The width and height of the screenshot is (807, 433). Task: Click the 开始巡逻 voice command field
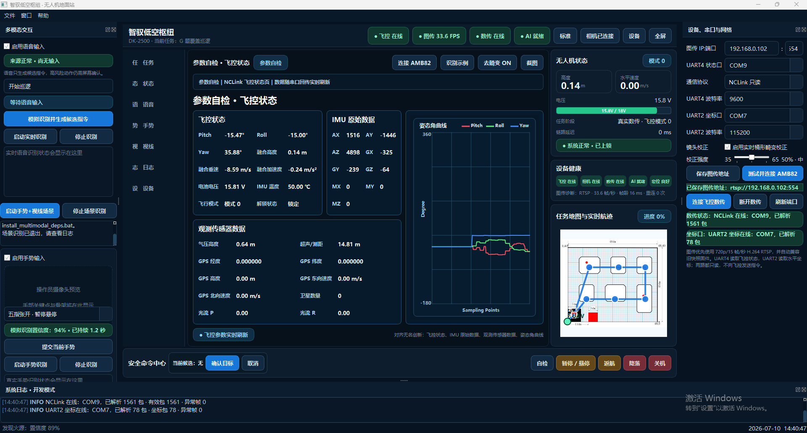point(58,86)
